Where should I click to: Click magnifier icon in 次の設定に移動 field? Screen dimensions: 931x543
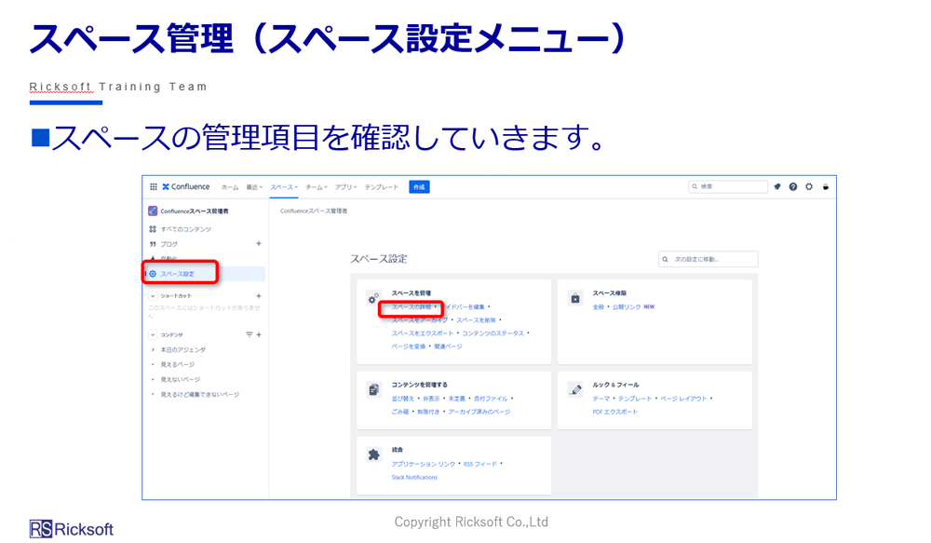pyautogui.click(x=666, y=259)
